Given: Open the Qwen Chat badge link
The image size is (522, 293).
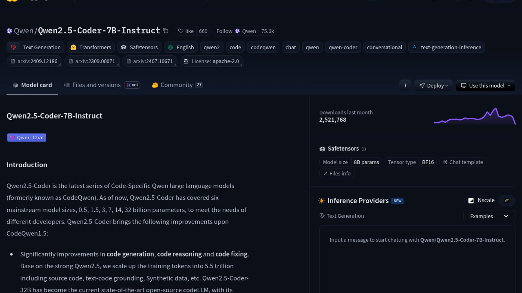Looking at the screenshot, I should pyautogui.click(x=27, y=138).
